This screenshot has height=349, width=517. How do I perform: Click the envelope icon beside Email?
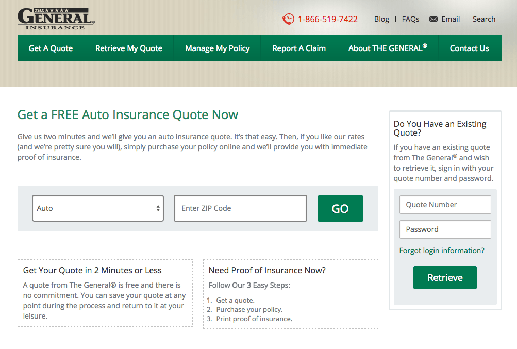coord(433,19)
